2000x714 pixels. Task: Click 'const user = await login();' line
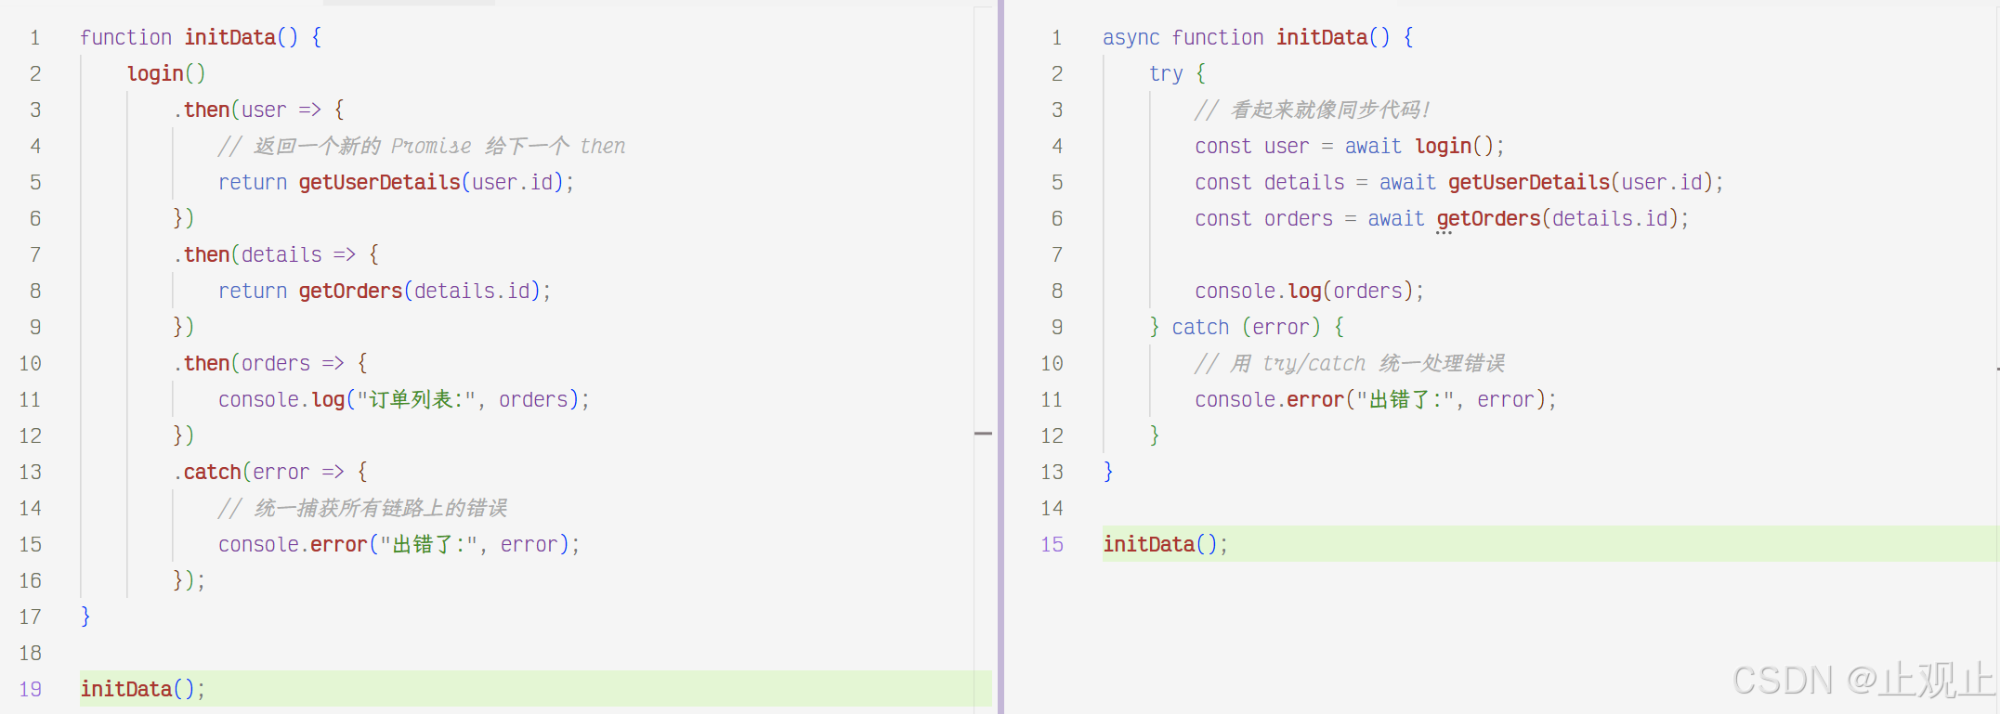[1349, 146]
